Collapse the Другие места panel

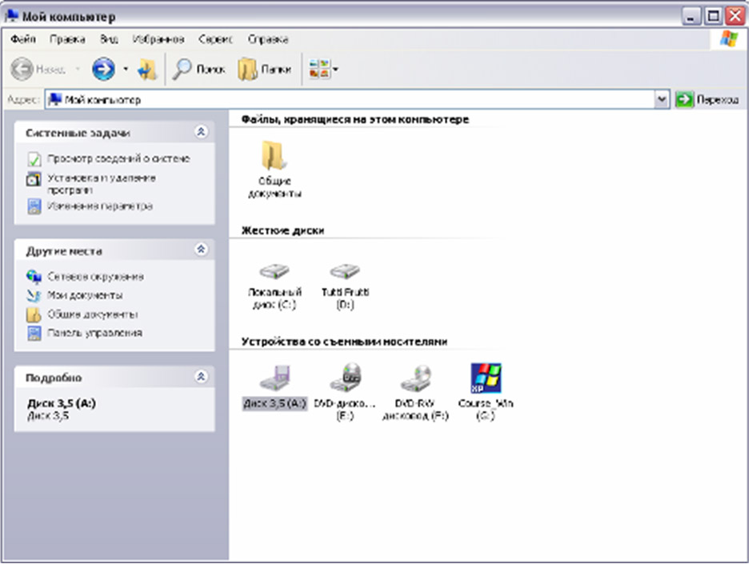(201, 250)
